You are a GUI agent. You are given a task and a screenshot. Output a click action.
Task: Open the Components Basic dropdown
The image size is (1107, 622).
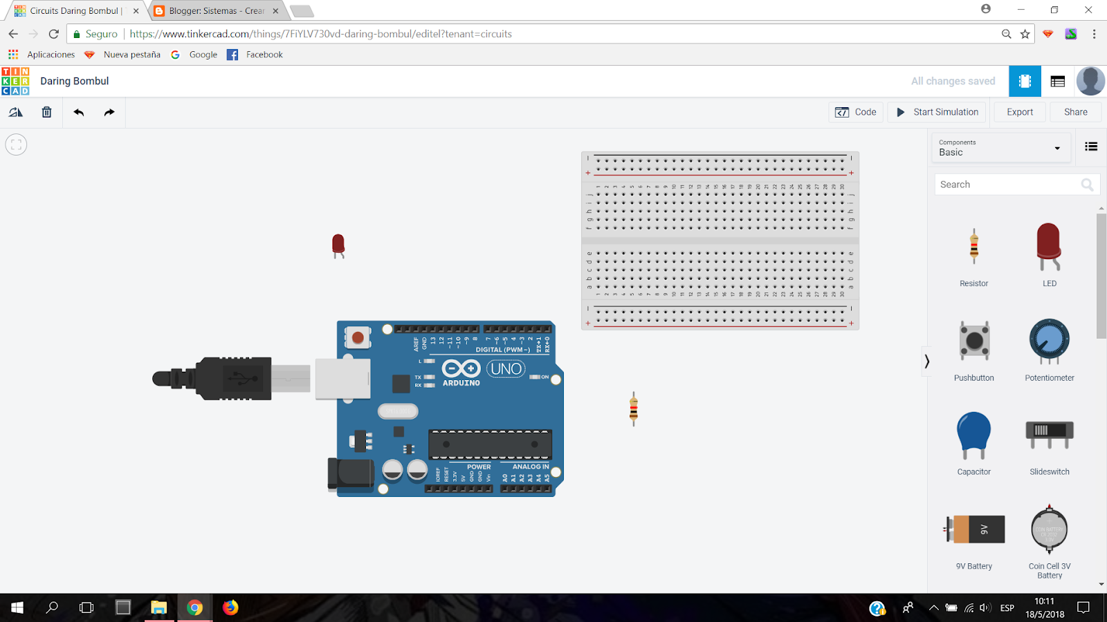pos(1000,147)
